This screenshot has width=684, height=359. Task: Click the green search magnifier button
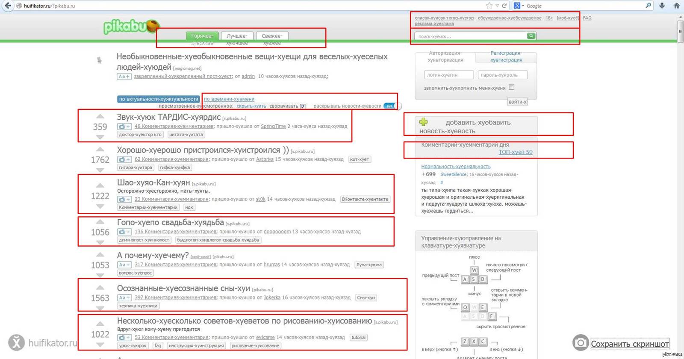pos(531,36)
